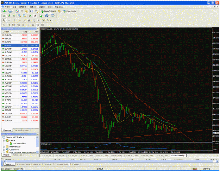Select the equidistant channel tool
This screenshot has width=220, height=171.
click(29, 20)
